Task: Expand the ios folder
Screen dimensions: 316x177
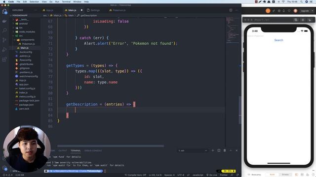Action: click(x=20, y=28)
